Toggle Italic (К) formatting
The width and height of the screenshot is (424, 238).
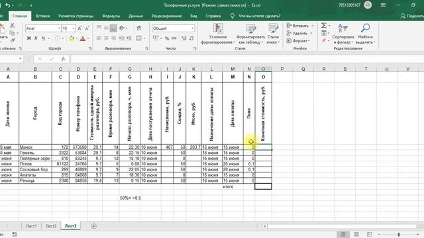coord(36,38)
